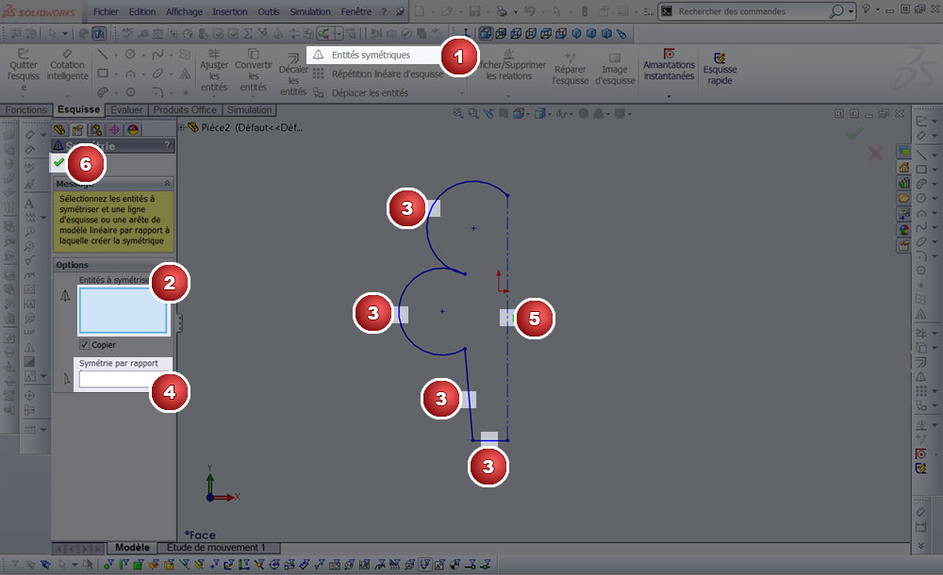Viewport: 943px width, 575px height.
Task: Select Répétition linéaire d'esquisse tool
Action: pyautogui.click(x=378, y=74)
